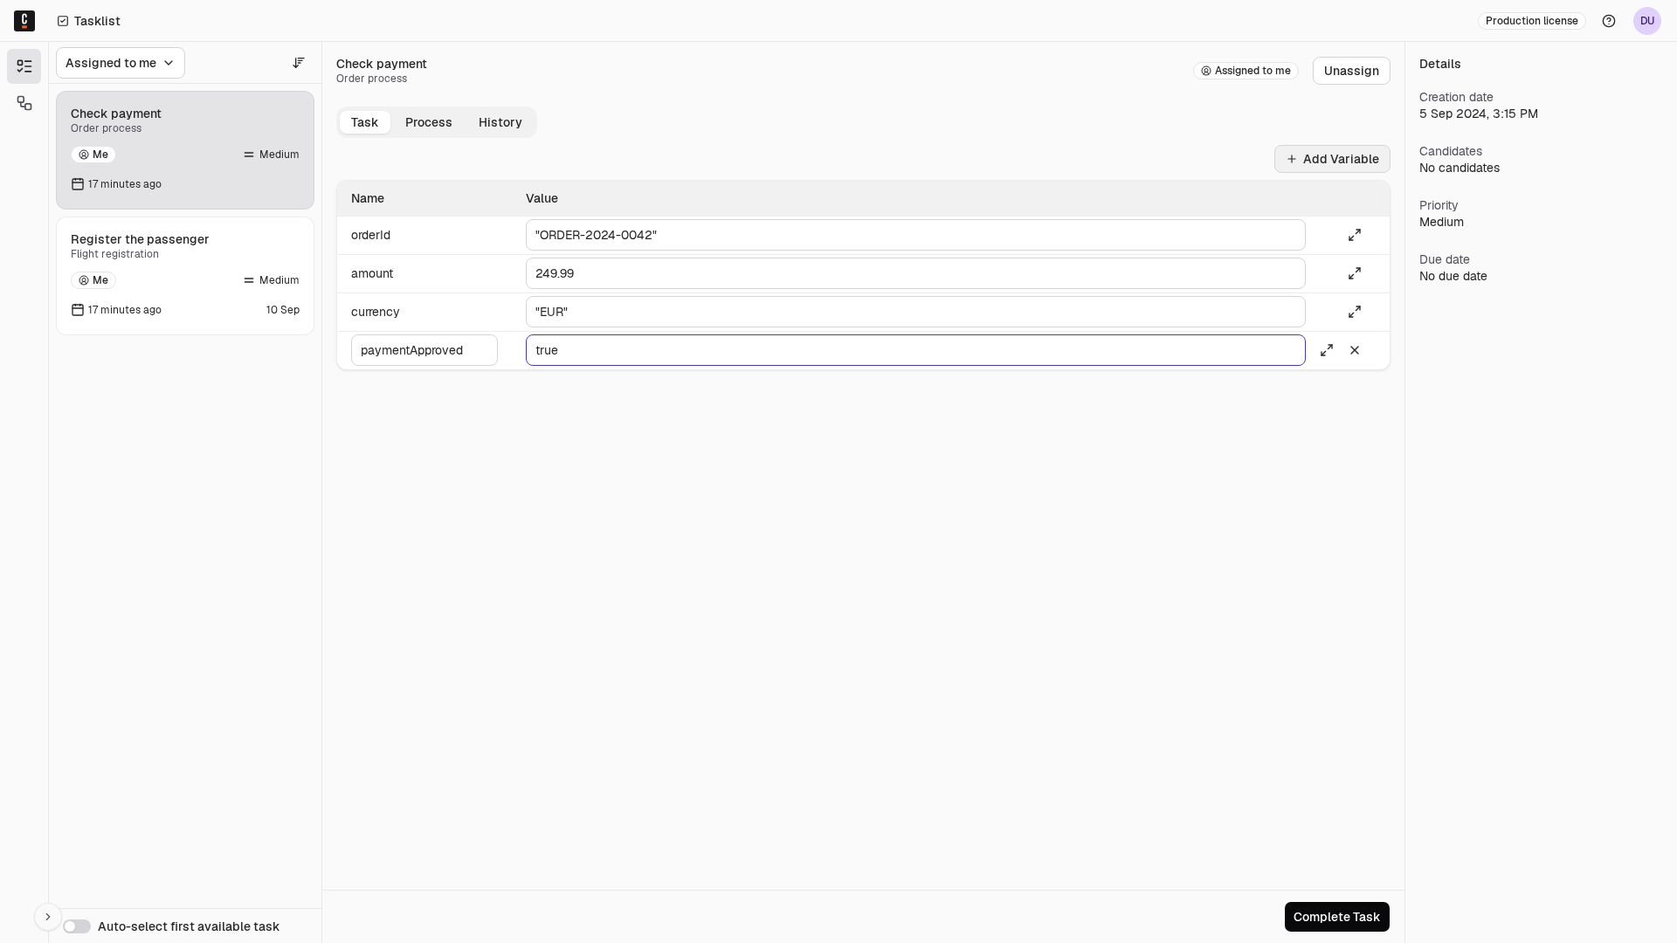Click the Assigned to me status tag

pyautogui.click(x=1246, y=71)
